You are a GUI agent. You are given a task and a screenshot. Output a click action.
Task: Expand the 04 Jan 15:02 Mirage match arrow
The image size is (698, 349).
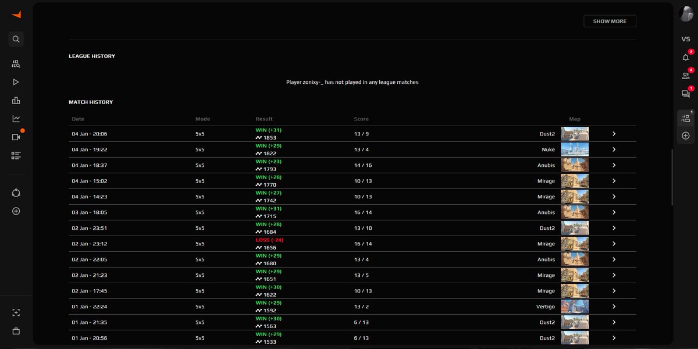[614, 181]
